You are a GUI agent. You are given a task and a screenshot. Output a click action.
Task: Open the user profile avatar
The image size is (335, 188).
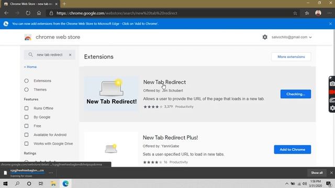(x=318, y=13)
